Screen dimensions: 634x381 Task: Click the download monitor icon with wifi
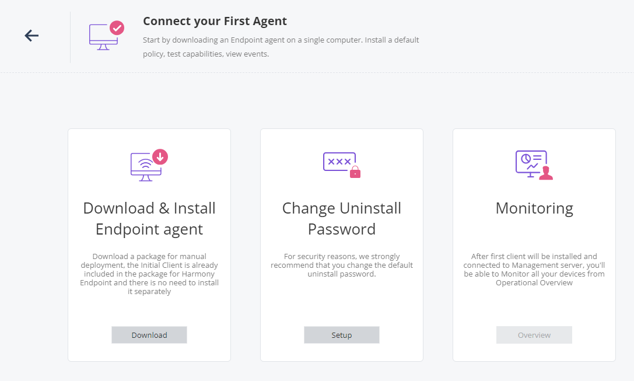point(149,166)
